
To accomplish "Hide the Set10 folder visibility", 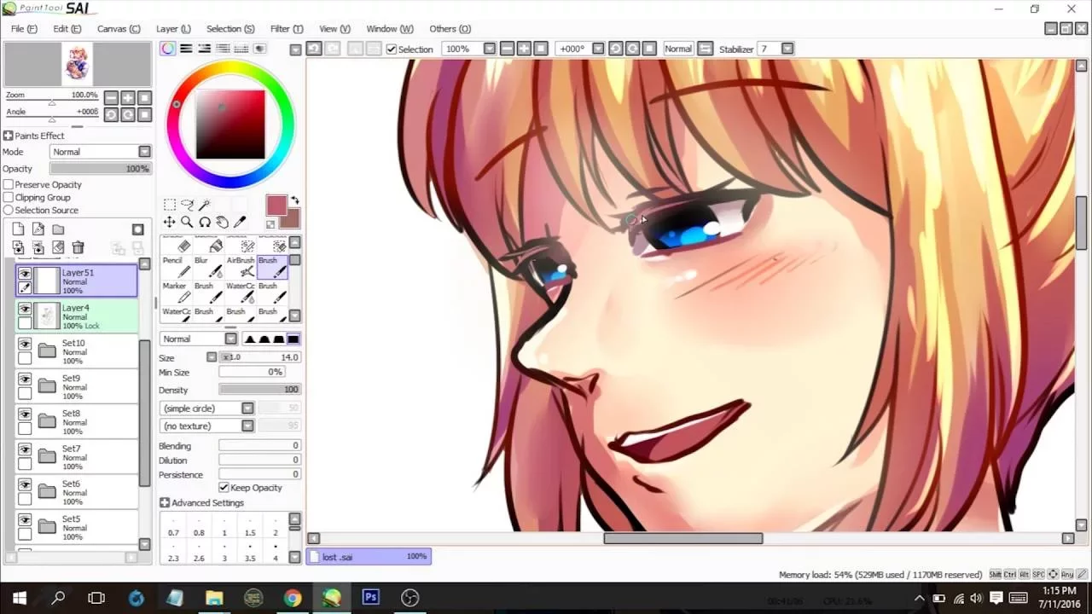I will click(x=25, y=345).
